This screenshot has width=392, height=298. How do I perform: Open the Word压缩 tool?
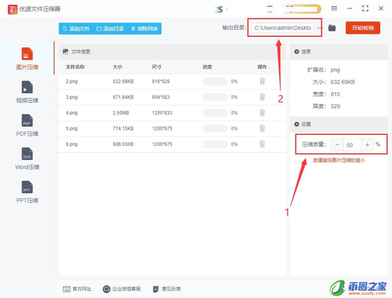coord(27,158)
